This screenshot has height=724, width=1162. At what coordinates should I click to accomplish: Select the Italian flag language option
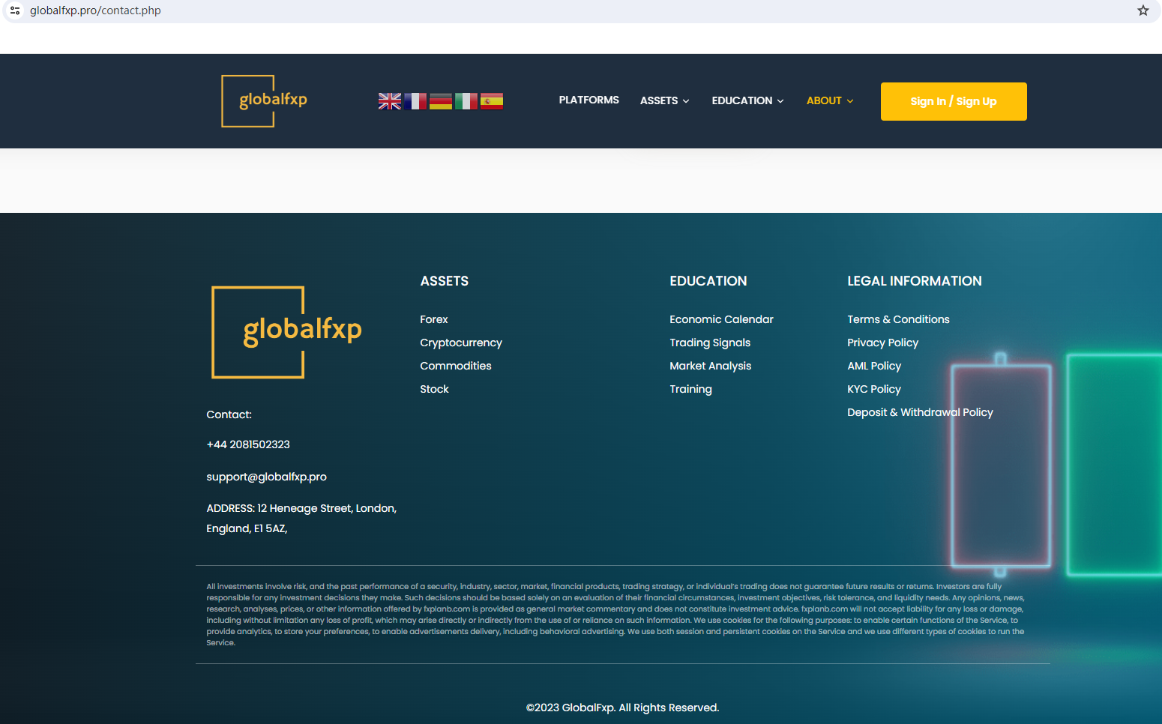(466, 101)
